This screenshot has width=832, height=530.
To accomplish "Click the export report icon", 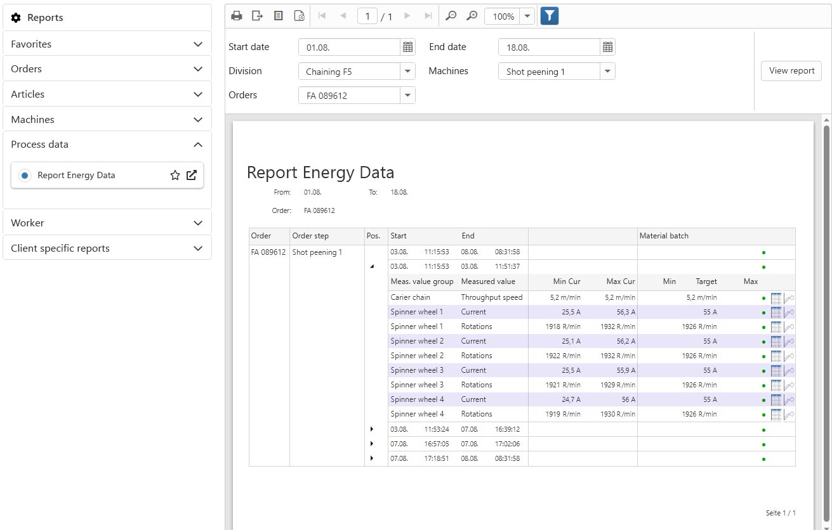I will pos(257,16).
